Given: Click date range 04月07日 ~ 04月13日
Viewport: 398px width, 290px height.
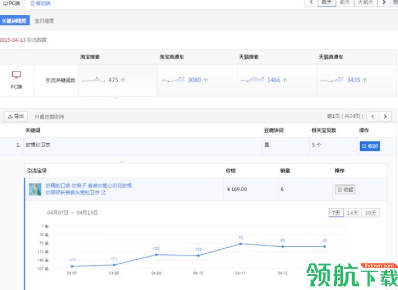Looking at the screenshot, I should (x=72, y=213).
